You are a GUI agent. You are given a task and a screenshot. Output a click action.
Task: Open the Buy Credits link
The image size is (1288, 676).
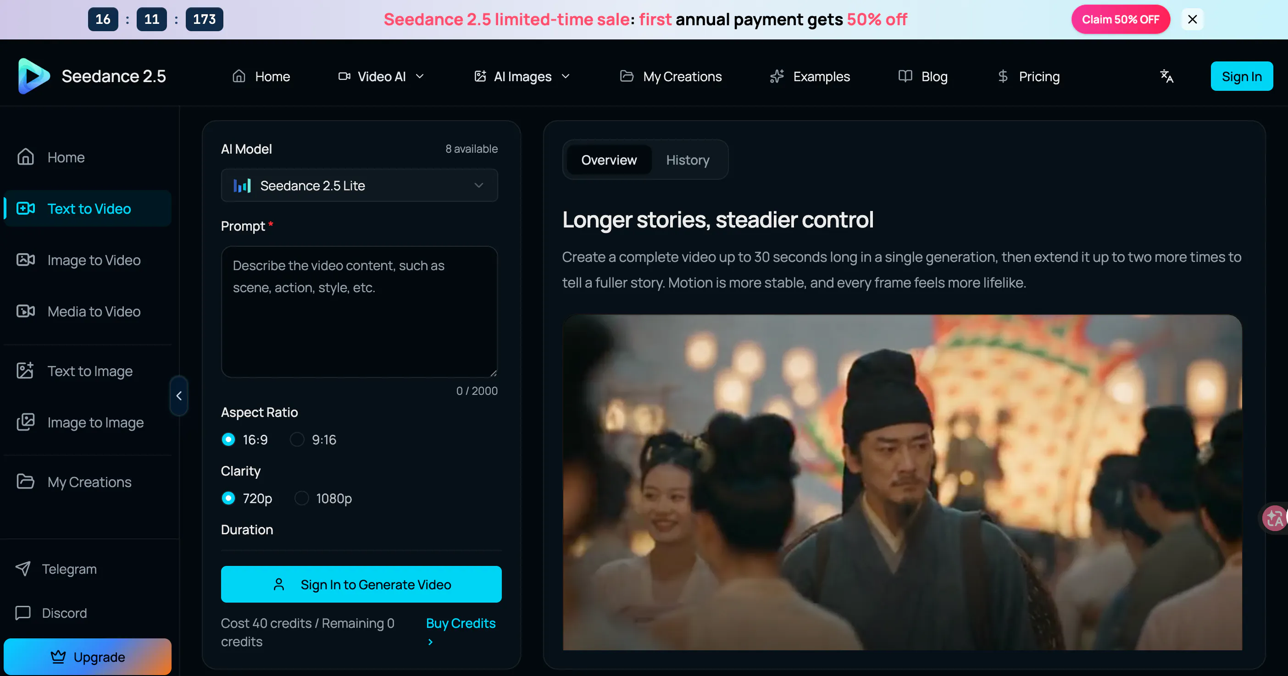461,623
